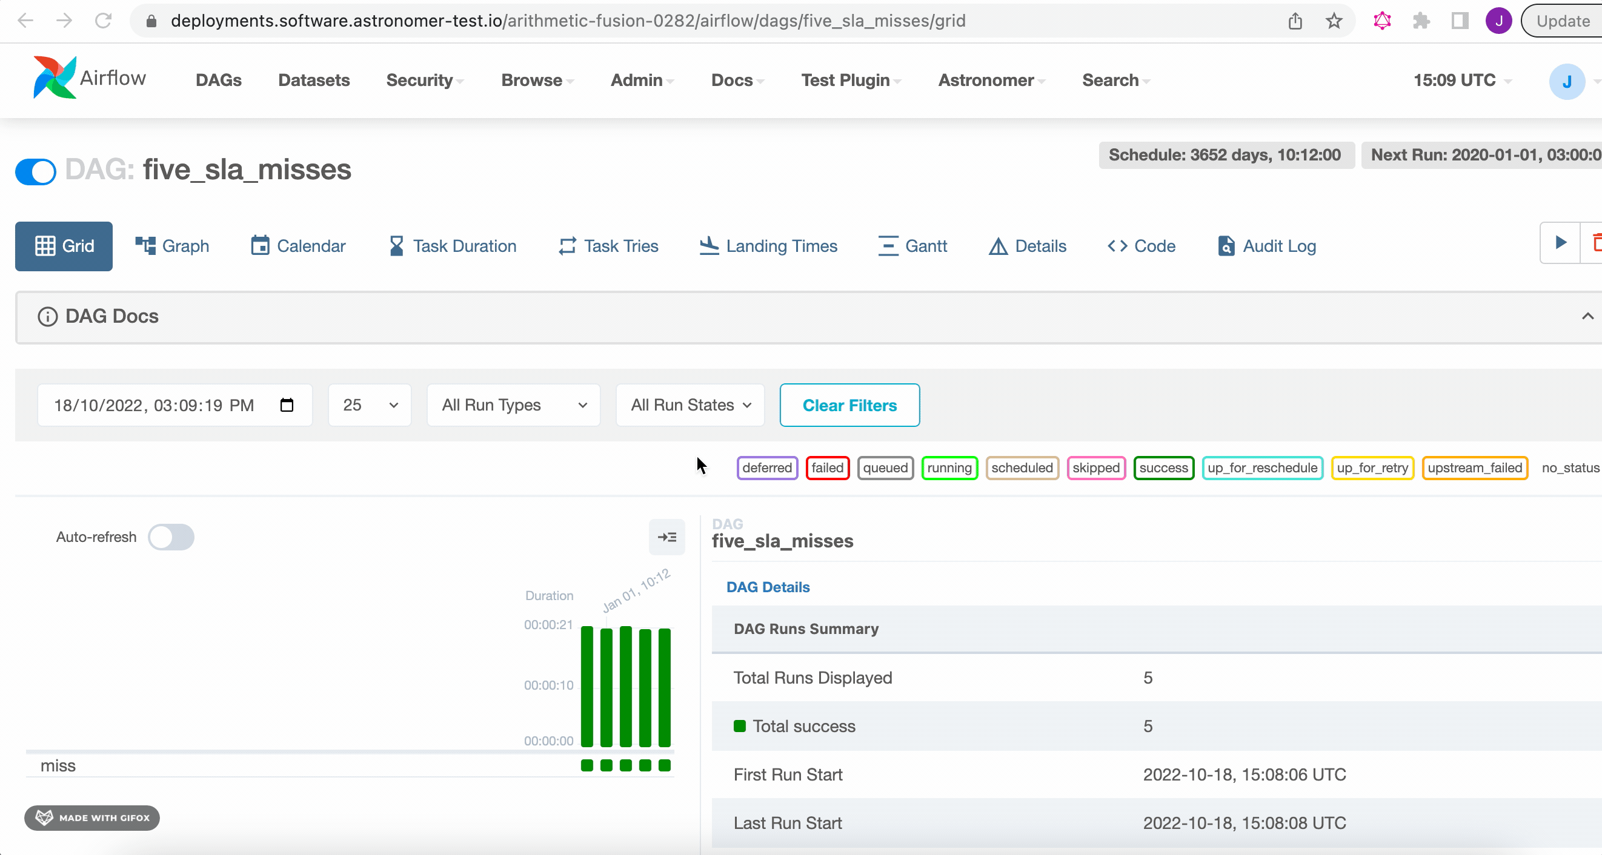Click the first green duration bar

coord(587,687)
